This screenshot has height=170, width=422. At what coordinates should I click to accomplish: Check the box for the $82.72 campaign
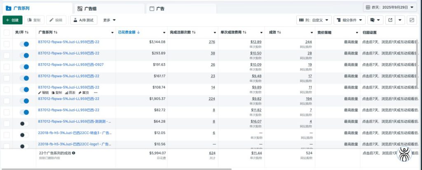point(7,113)
